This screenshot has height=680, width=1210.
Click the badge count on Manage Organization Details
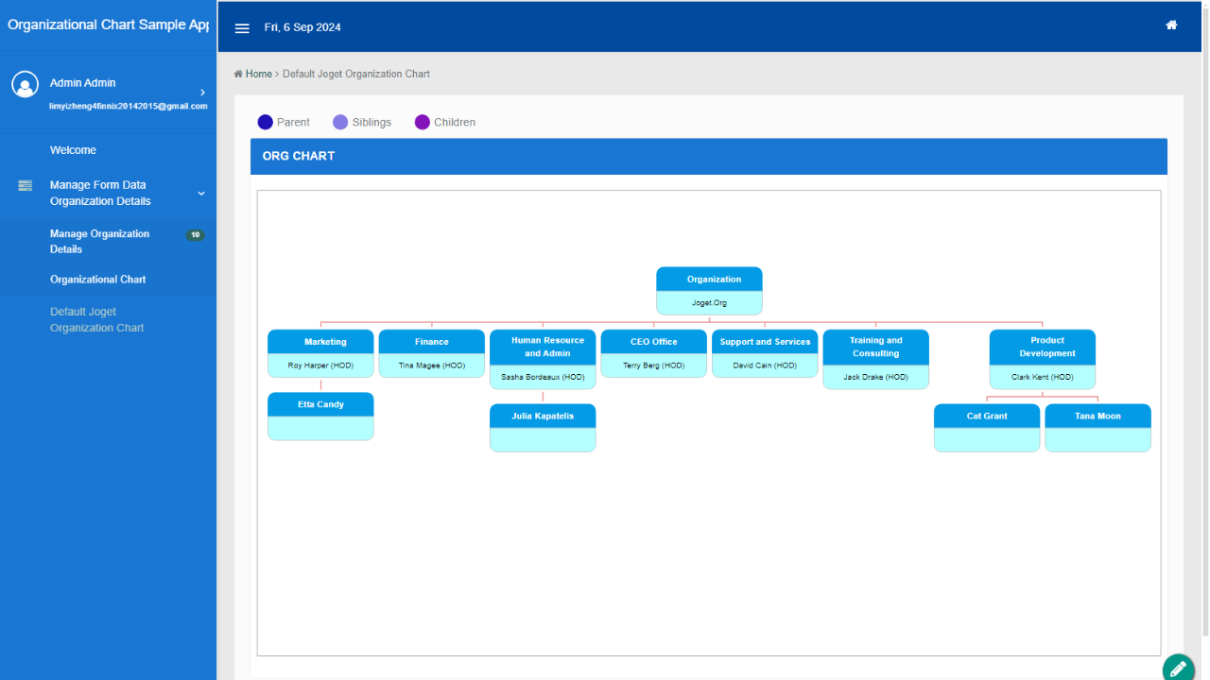click(195, 235)
